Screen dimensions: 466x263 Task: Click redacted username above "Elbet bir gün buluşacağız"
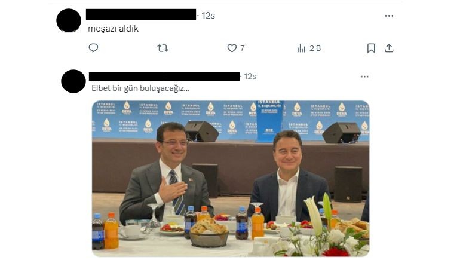point(164,77)
